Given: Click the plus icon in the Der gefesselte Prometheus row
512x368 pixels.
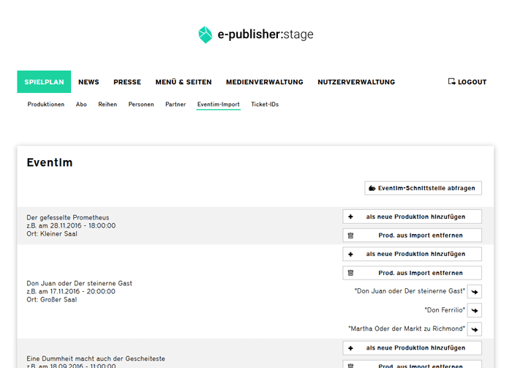Looking at the screenshot, I should click(x=350, y=217).
